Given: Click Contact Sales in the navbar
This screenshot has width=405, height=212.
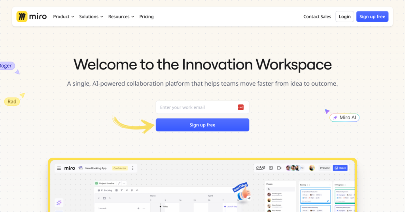Looking at the screenshot, I should click(x=317, y=17).
